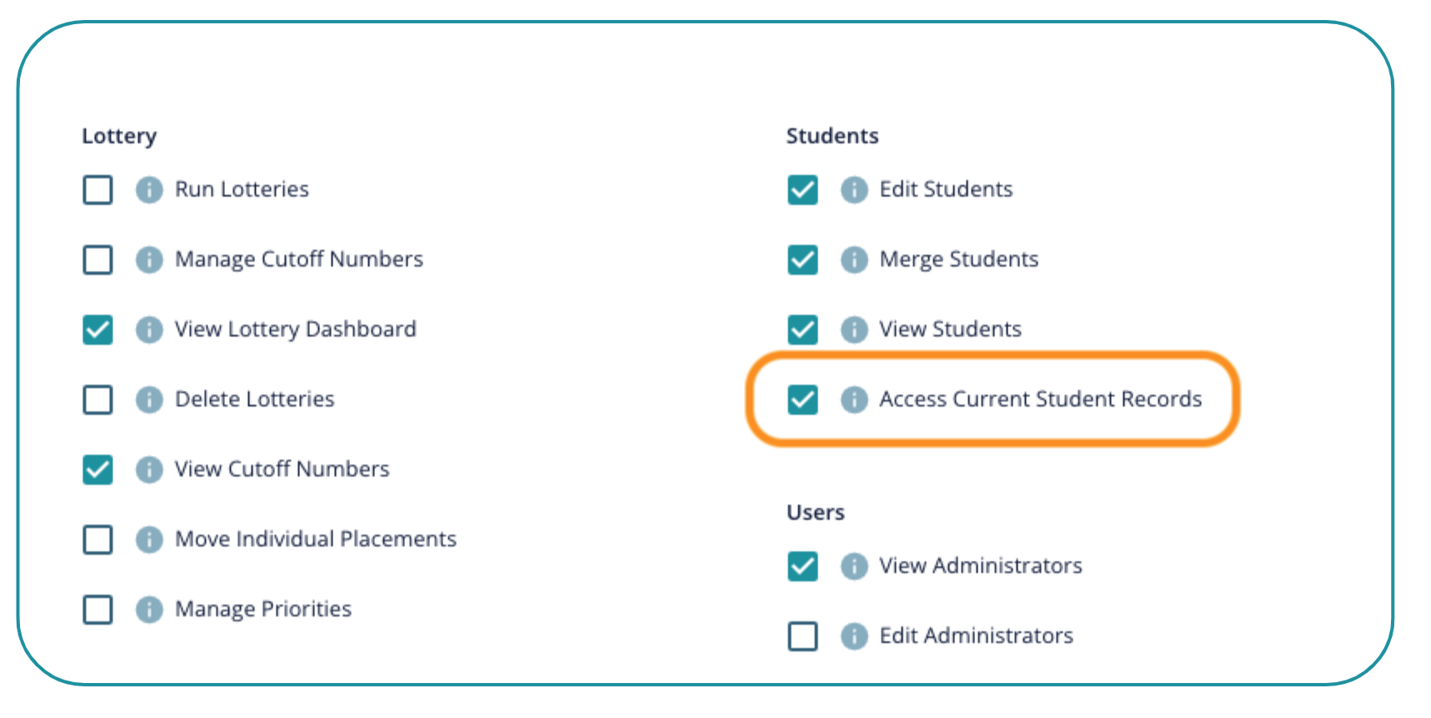Uncheck View Lottery Dashboard checkbox
The width and height of the screenshot is (1431, 718).
[98, 330]
